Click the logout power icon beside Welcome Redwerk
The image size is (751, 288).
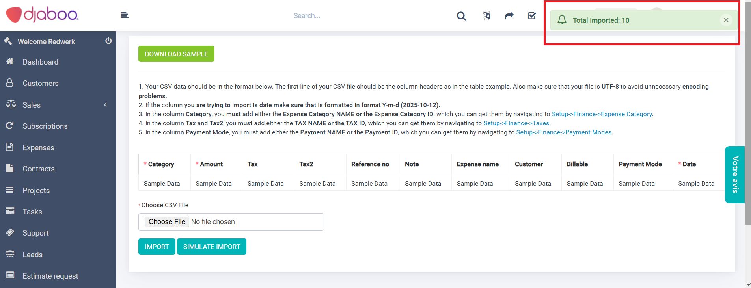tap(108, 41)
